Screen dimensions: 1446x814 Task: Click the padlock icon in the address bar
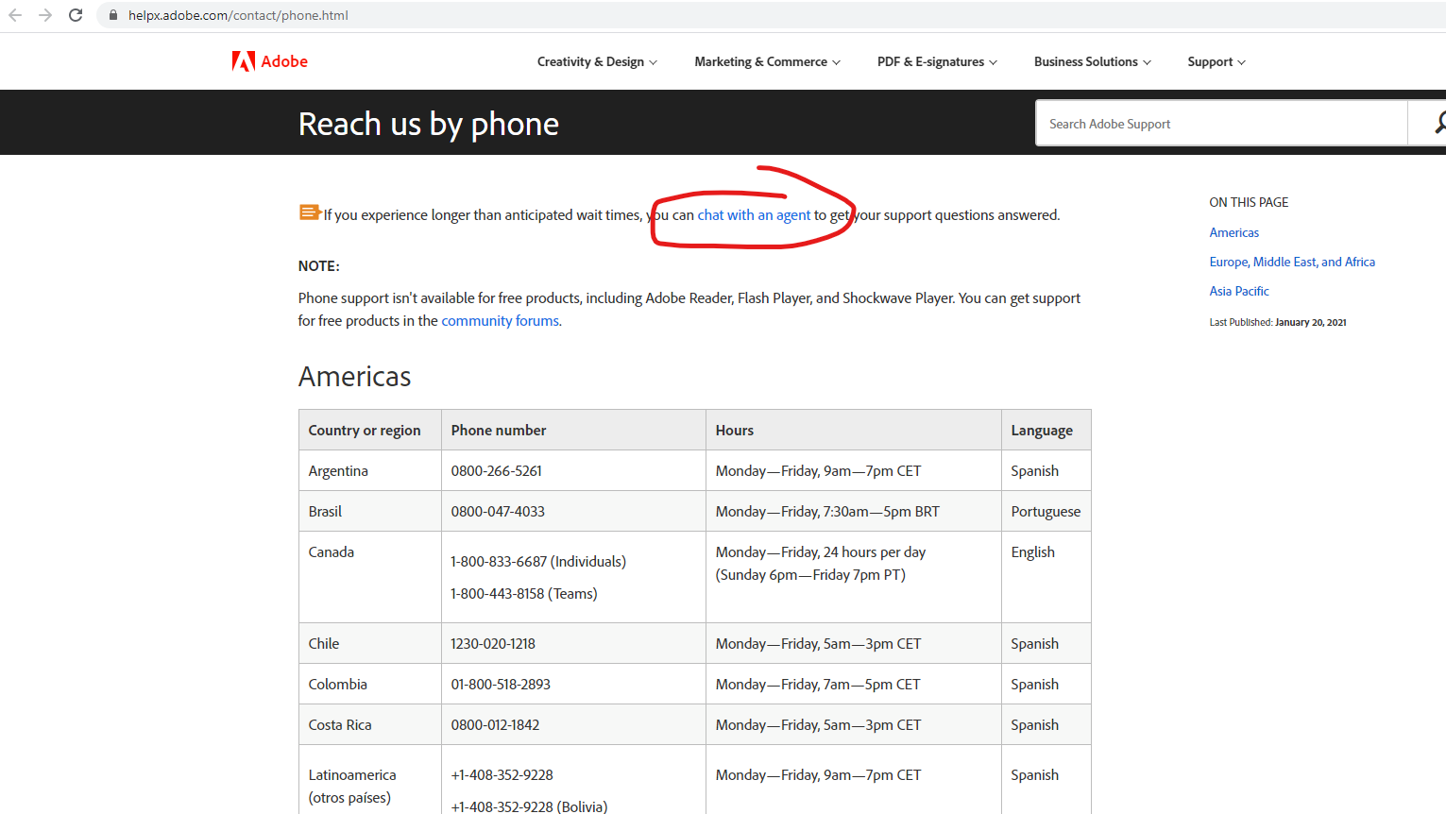coord(112,15)
